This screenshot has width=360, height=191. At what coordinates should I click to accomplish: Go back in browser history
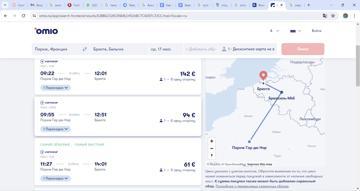click(x=5, y=16)
